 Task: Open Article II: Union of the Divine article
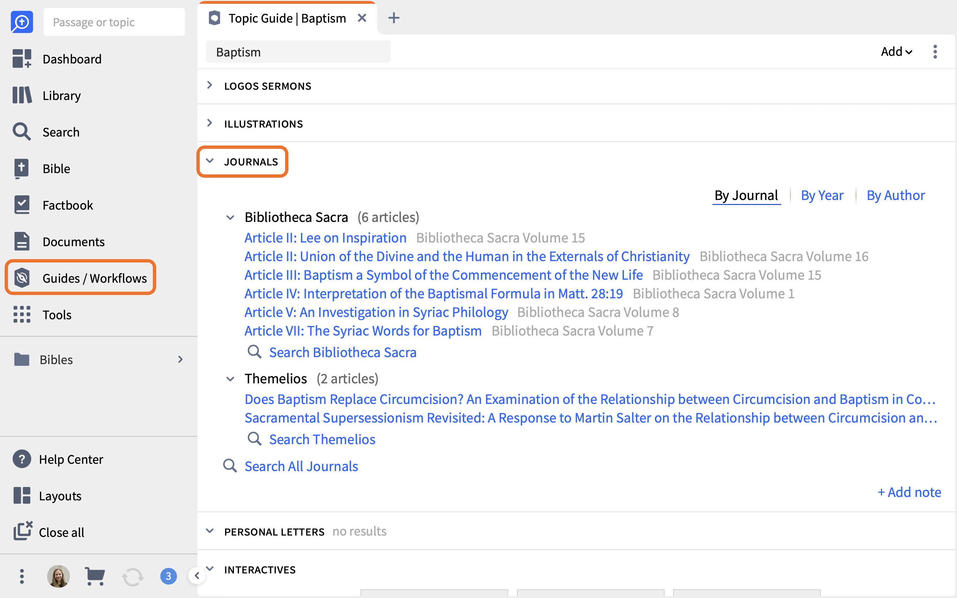467,256
